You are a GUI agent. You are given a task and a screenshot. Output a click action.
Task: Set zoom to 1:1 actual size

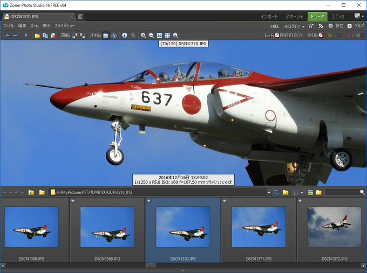[x=159, y=36]
